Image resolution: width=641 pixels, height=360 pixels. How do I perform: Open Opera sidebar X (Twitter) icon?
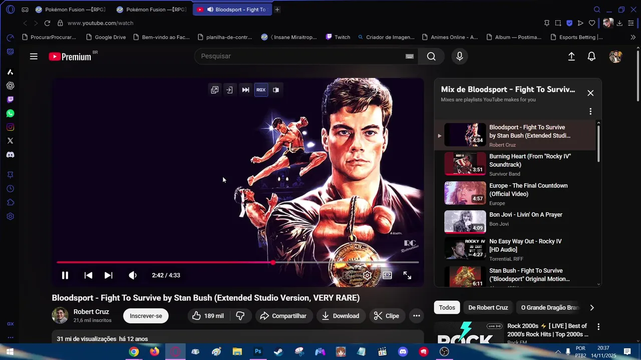[10, 141]
